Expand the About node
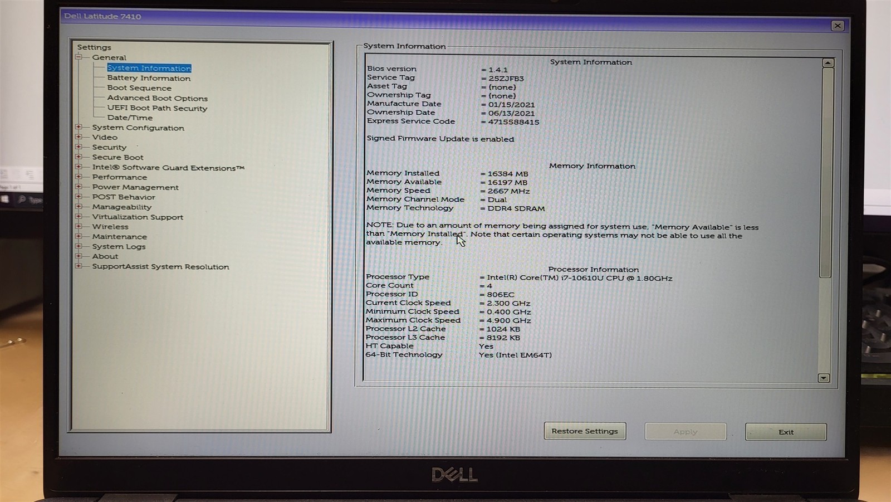 pos(79,256)
